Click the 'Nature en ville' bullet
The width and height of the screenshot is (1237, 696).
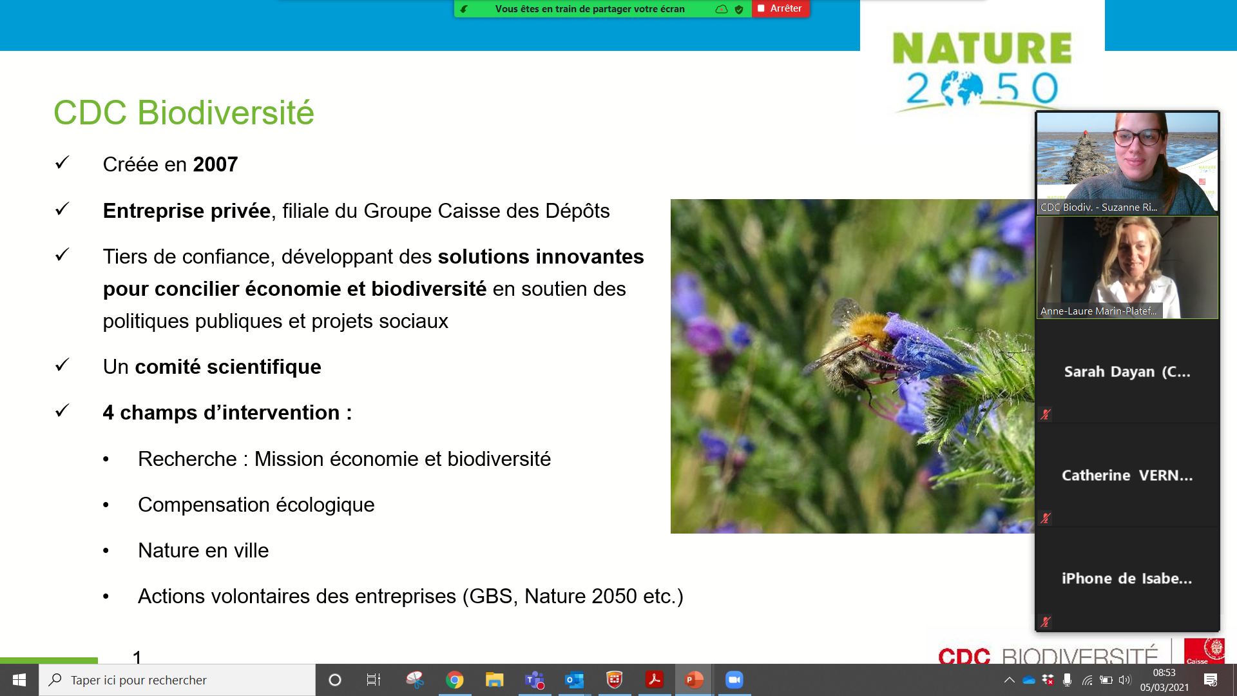coord(203,550)
